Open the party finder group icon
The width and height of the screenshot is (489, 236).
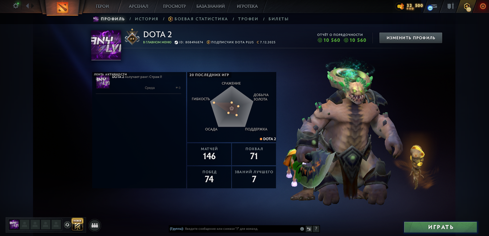point(95,225)
